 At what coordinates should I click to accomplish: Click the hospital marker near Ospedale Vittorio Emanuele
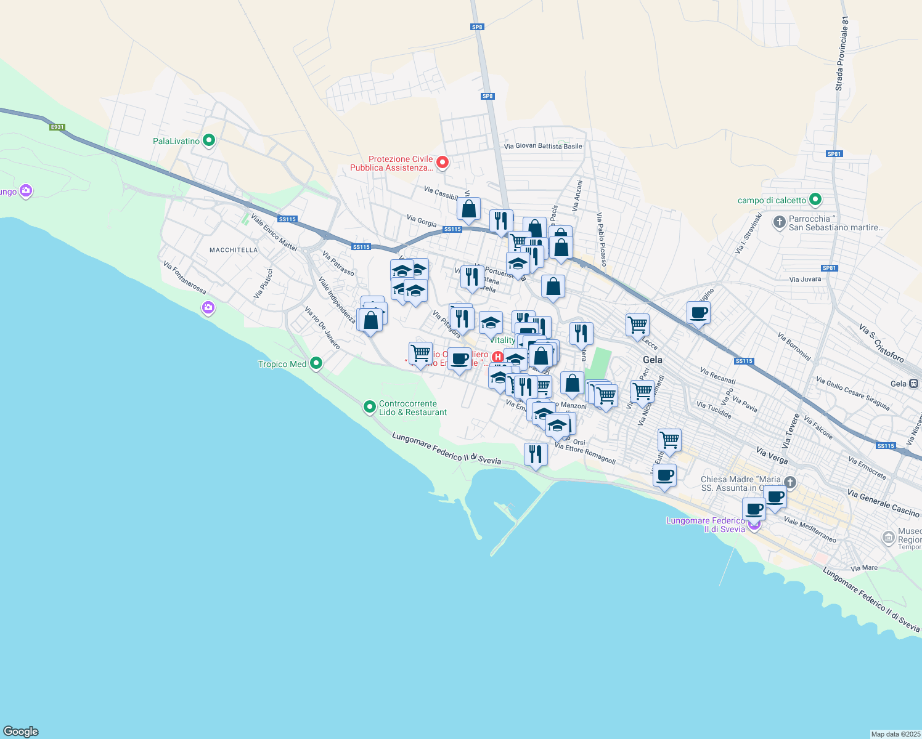(498, 356)
